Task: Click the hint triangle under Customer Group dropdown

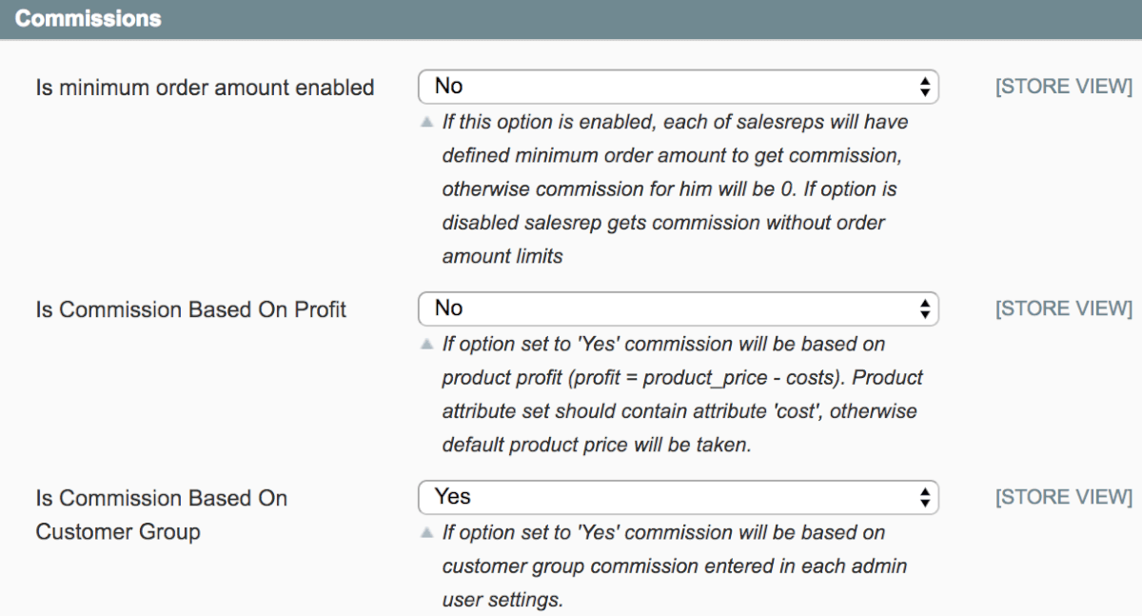Action: (x=427, y=533)
